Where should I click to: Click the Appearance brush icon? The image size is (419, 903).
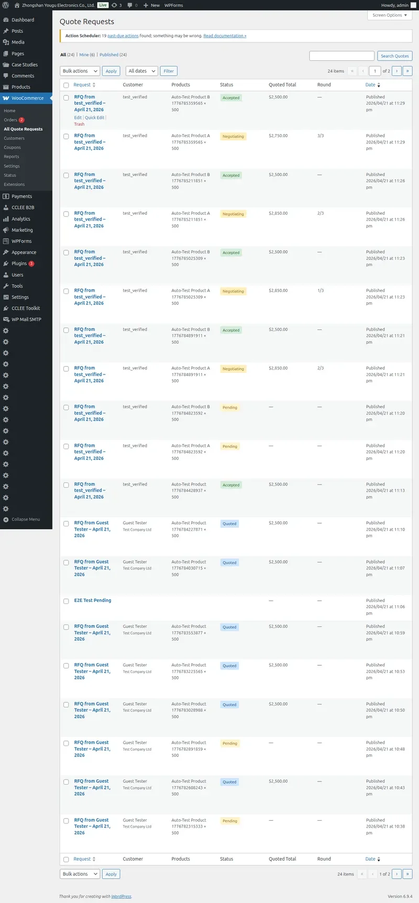click(x=6, y=252)
